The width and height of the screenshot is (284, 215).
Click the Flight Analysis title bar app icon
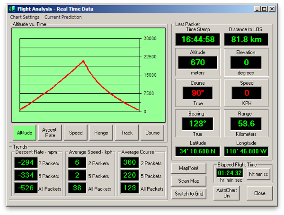click(12, 9)
